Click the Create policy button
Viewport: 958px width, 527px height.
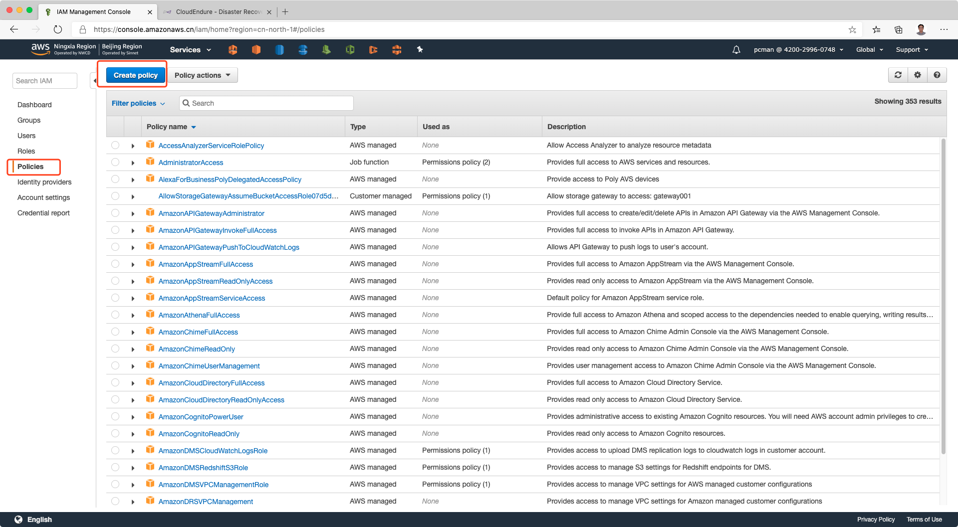point(135,75)
